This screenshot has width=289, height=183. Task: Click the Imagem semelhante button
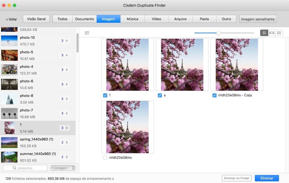pyautogui.click(x=257, y=19)
